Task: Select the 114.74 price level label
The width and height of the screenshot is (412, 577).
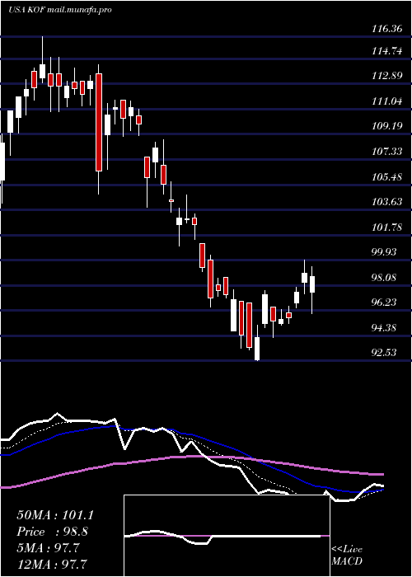Action: coord(386,51)
